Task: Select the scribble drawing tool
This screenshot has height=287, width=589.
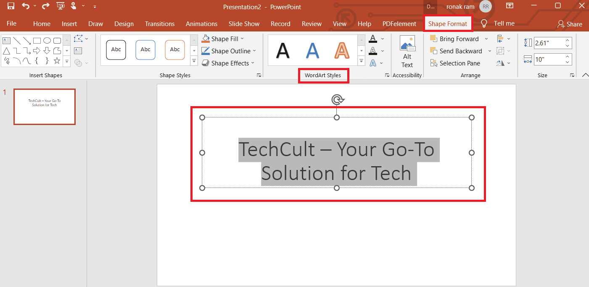Action: [7, 61]
